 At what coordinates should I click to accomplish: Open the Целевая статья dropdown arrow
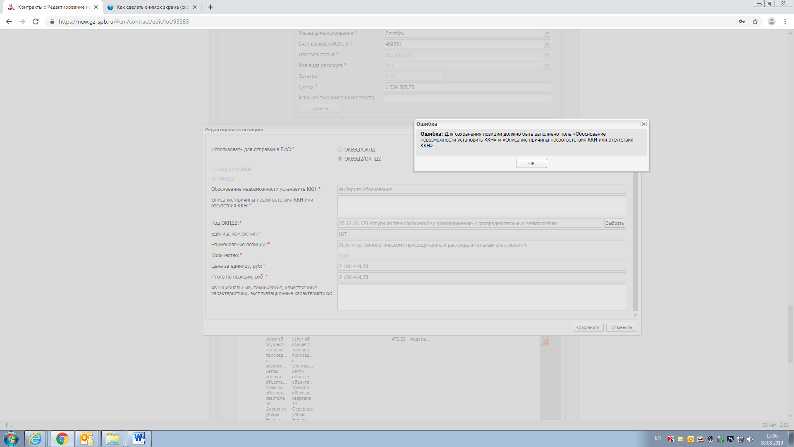(547, 55)
